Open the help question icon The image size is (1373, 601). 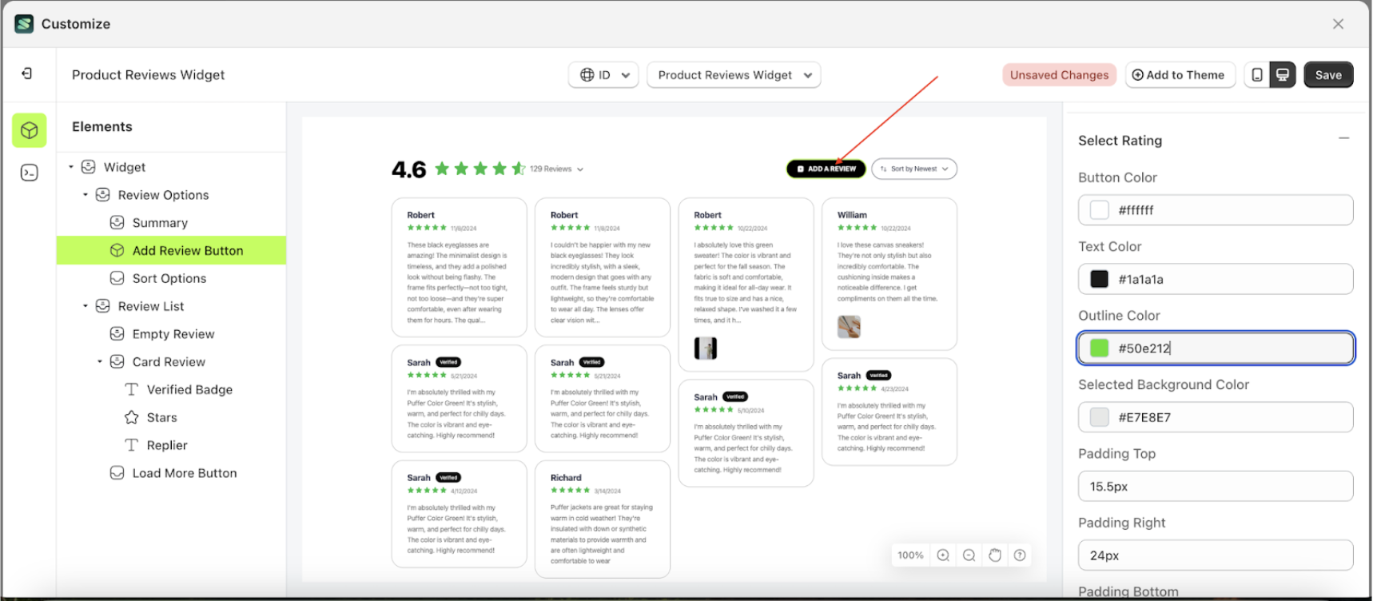point(1020,555)
